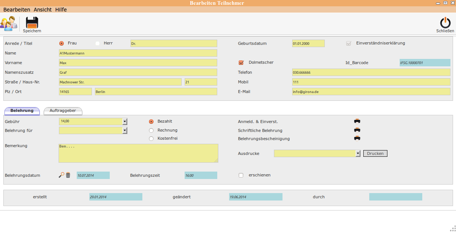Expand the Gebühr dropdown
The height and width of the screenshot is (232, 456).
[125, 122]
